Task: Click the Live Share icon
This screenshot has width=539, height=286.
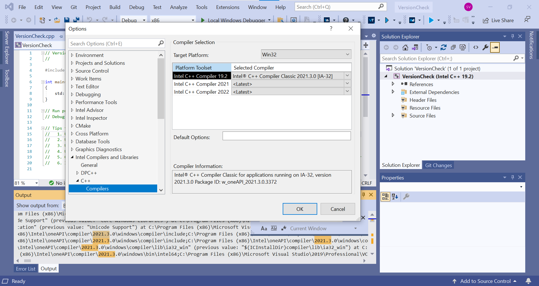Action: coord(499,20)
